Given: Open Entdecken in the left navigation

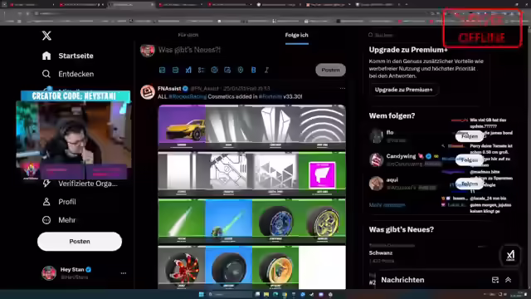Looking at the screenshot, I should click(x=68, y=74).
